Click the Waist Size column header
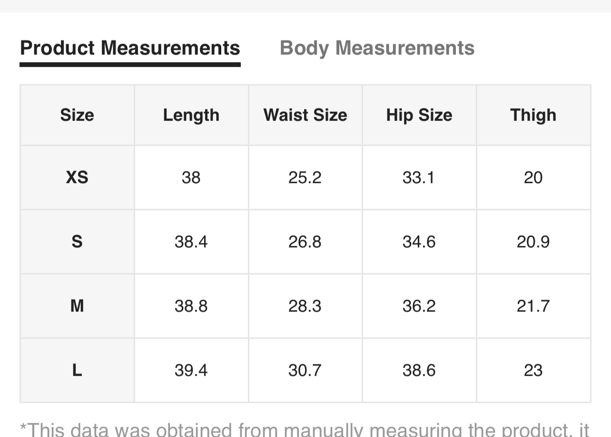611x437 pixels. coord(305,115)
